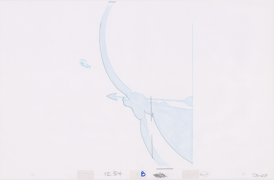
Task: Click the "DS-29" label enclosed in an oval
Action: click(x=204, y=175)
